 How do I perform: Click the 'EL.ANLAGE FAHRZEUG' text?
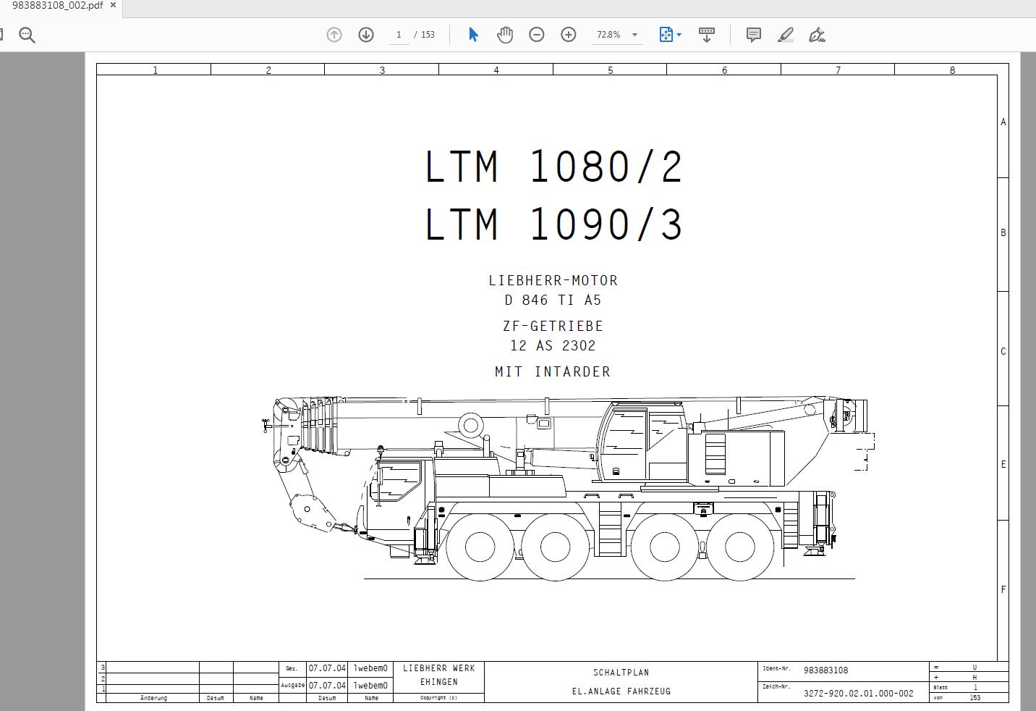(x=621, y=691)
